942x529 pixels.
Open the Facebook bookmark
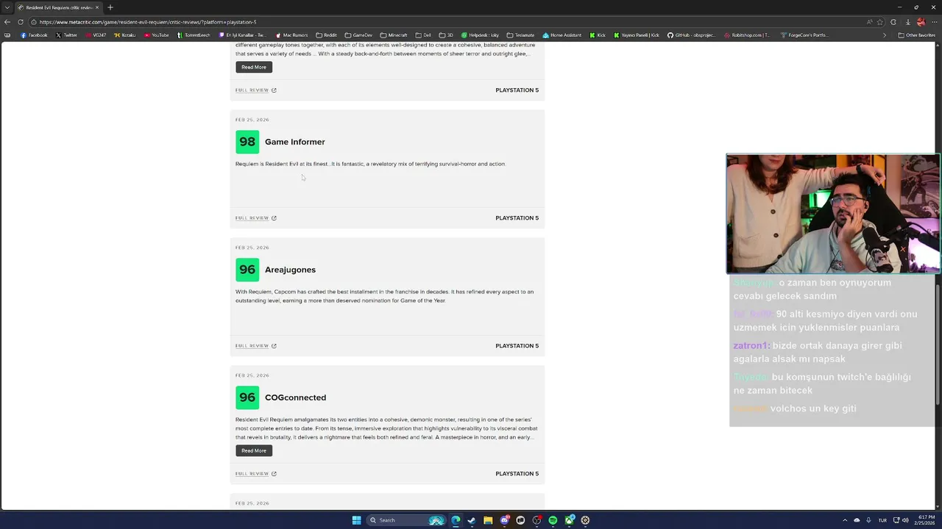tap(34, 35)
